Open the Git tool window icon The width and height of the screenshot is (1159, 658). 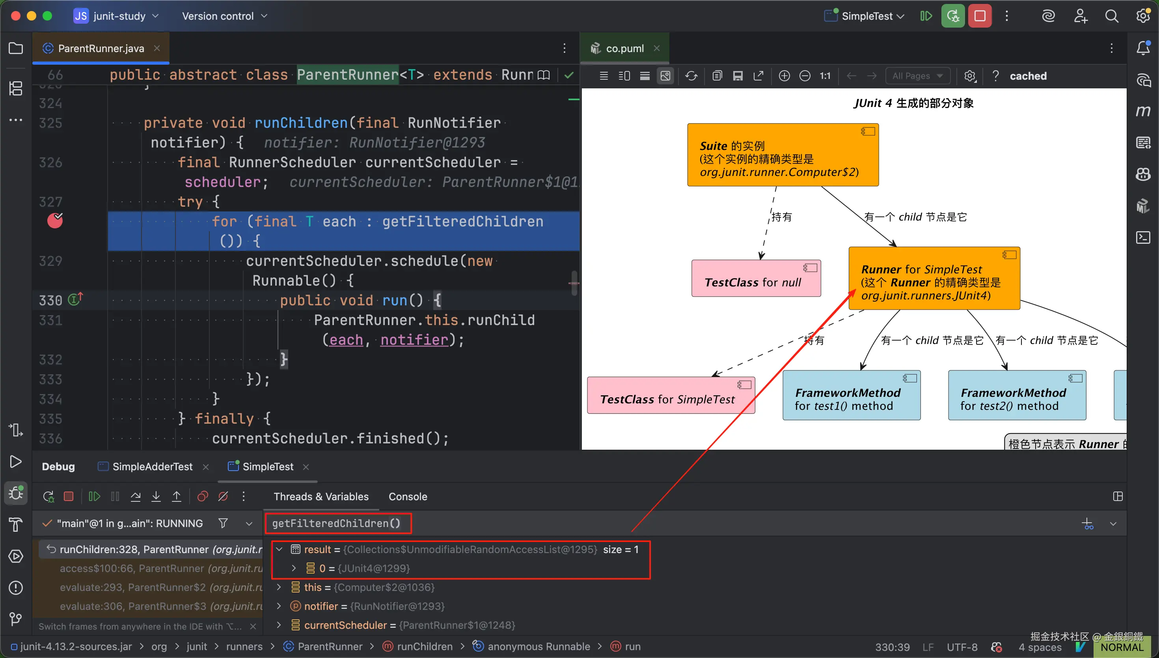pos(16,619)
